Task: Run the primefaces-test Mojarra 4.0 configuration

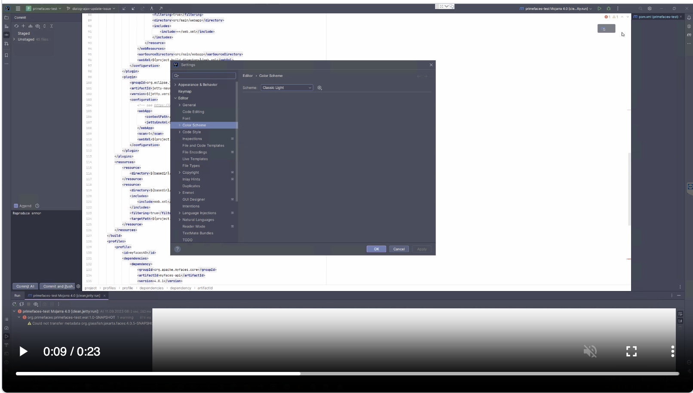Action: click(x=600, y=8)
